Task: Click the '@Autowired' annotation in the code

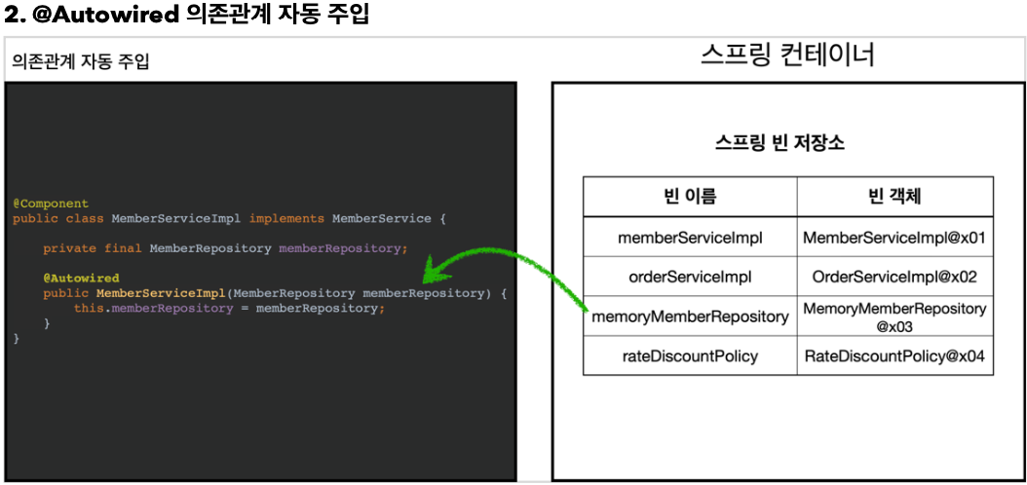Action: (x=81, y=279)
